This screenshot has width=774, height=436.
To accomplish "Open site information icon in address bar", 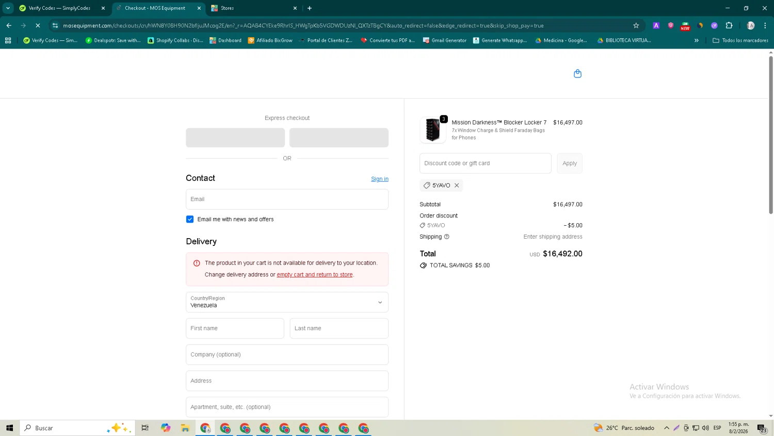I will (x=55, y=25).
